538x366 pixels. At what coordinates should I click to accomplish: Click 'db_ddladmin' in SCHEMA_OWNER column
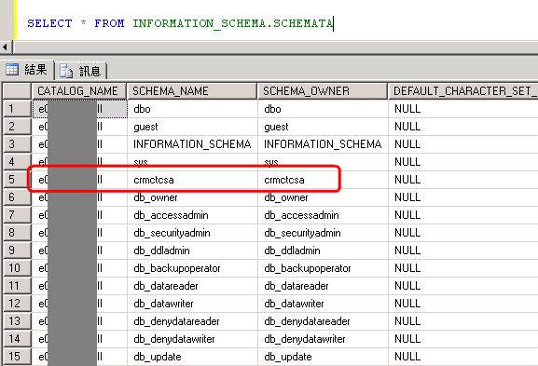[292, 251]
